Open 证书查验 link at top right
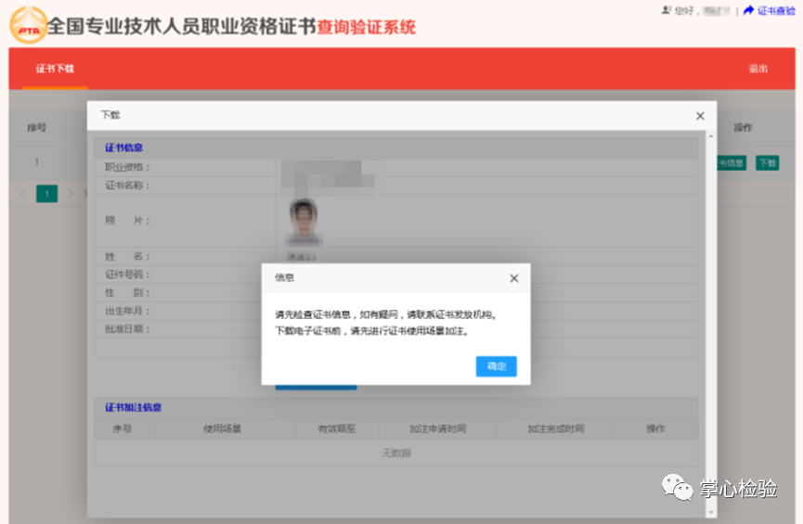Screen dimensions: 803x524 tap(776, 11)
